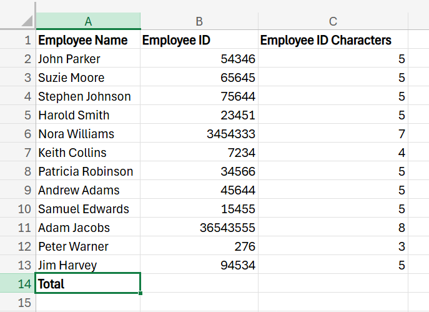Click the empty Total cell in column B
This screenshot has height=312, width=429.
tap(199, 283)
